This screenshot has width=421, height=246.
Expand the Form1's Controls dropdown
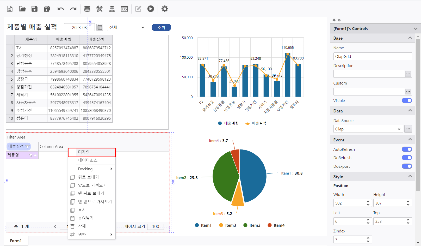416,29
